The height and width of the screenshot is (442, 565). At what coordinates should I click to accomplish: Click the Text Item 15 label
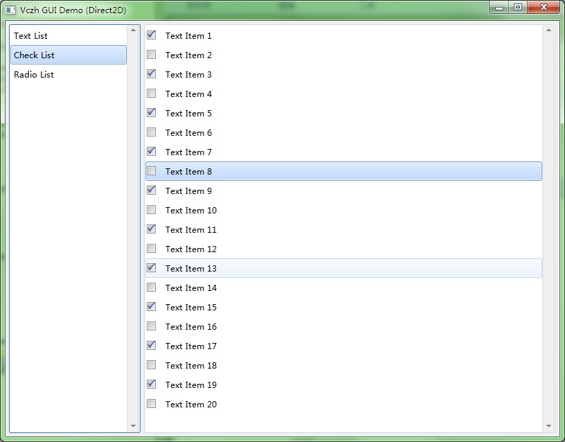pyautogui.click(x=191, y=308)
